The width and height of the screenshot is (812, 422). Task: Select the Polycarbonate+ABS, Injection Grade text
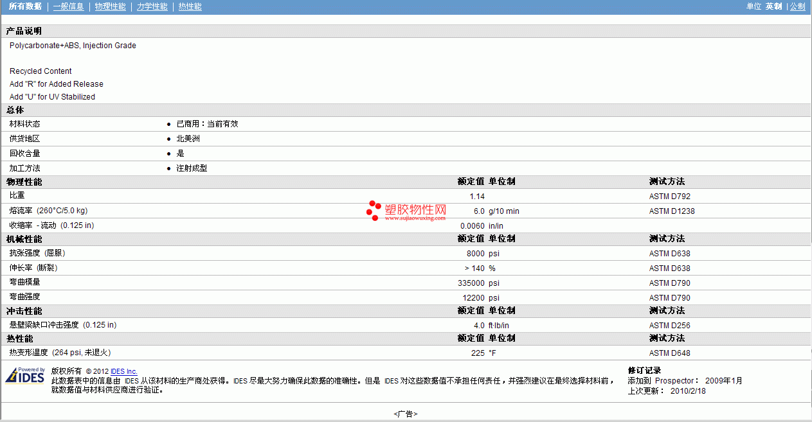click(73, 46)
